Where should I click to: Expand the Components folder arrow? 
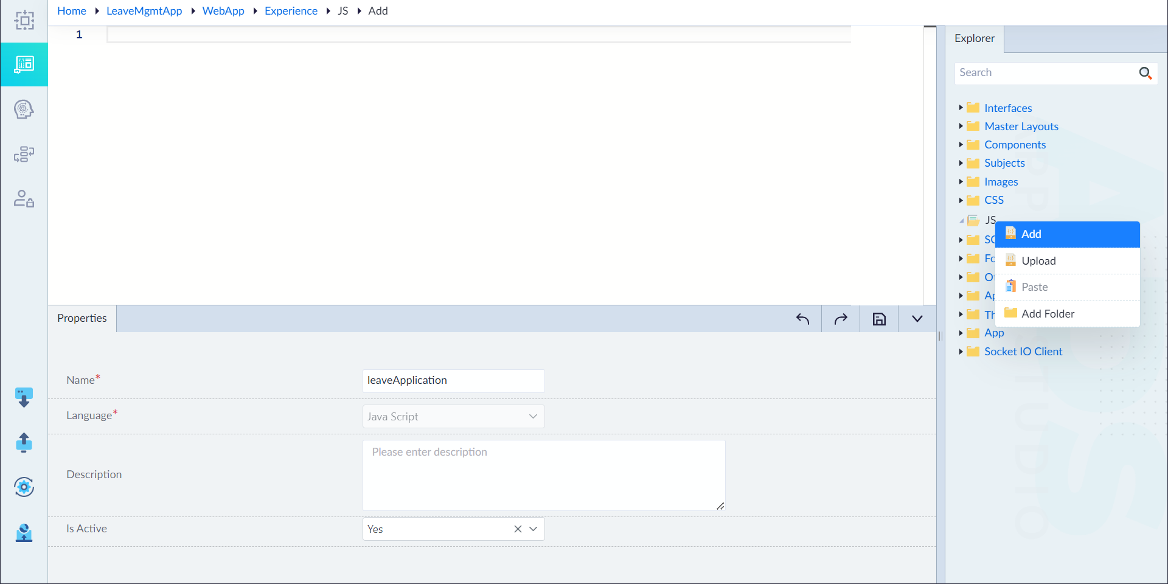[961, 144]
